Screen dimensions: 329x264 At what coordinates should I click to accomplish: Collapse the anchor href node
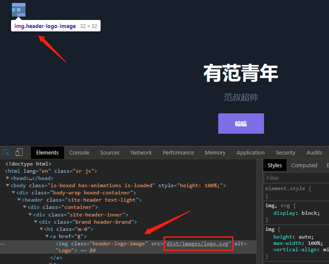point(47,236)
